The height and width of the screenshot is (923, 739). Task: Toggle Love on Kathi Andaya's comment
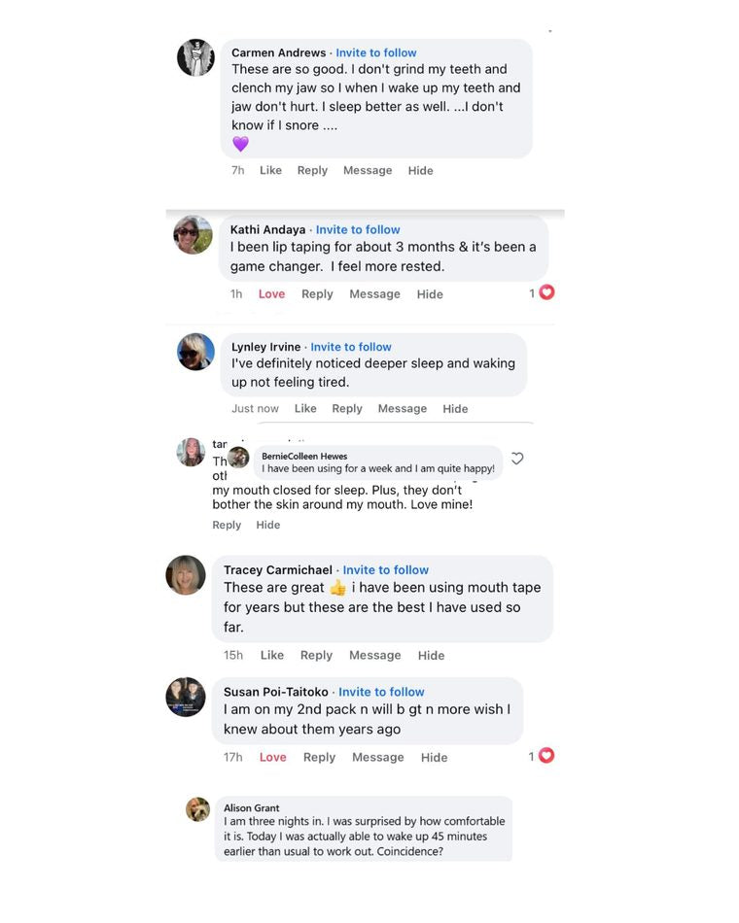coord(271,293)
